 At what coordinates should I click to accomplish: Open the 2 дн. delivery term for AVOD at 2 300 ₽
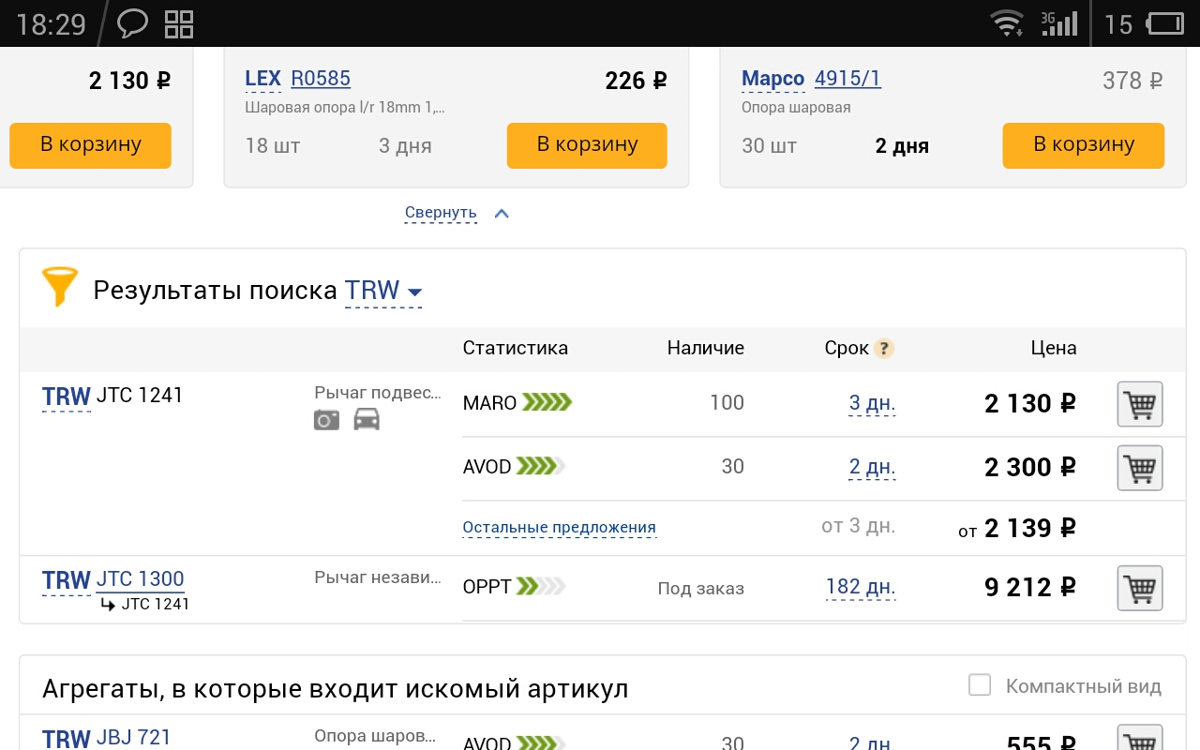[x=872, y=468]
